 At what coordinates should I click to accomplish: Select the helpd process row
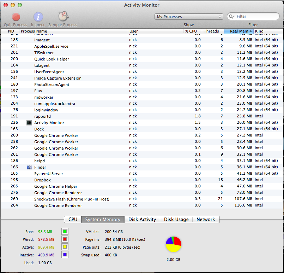(x=142, y=161)
